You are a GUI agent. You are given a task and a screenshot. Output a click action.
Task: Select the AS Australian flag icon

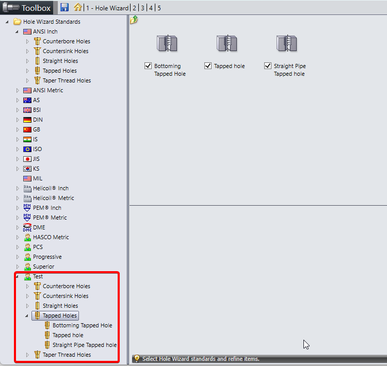(27, 100)
